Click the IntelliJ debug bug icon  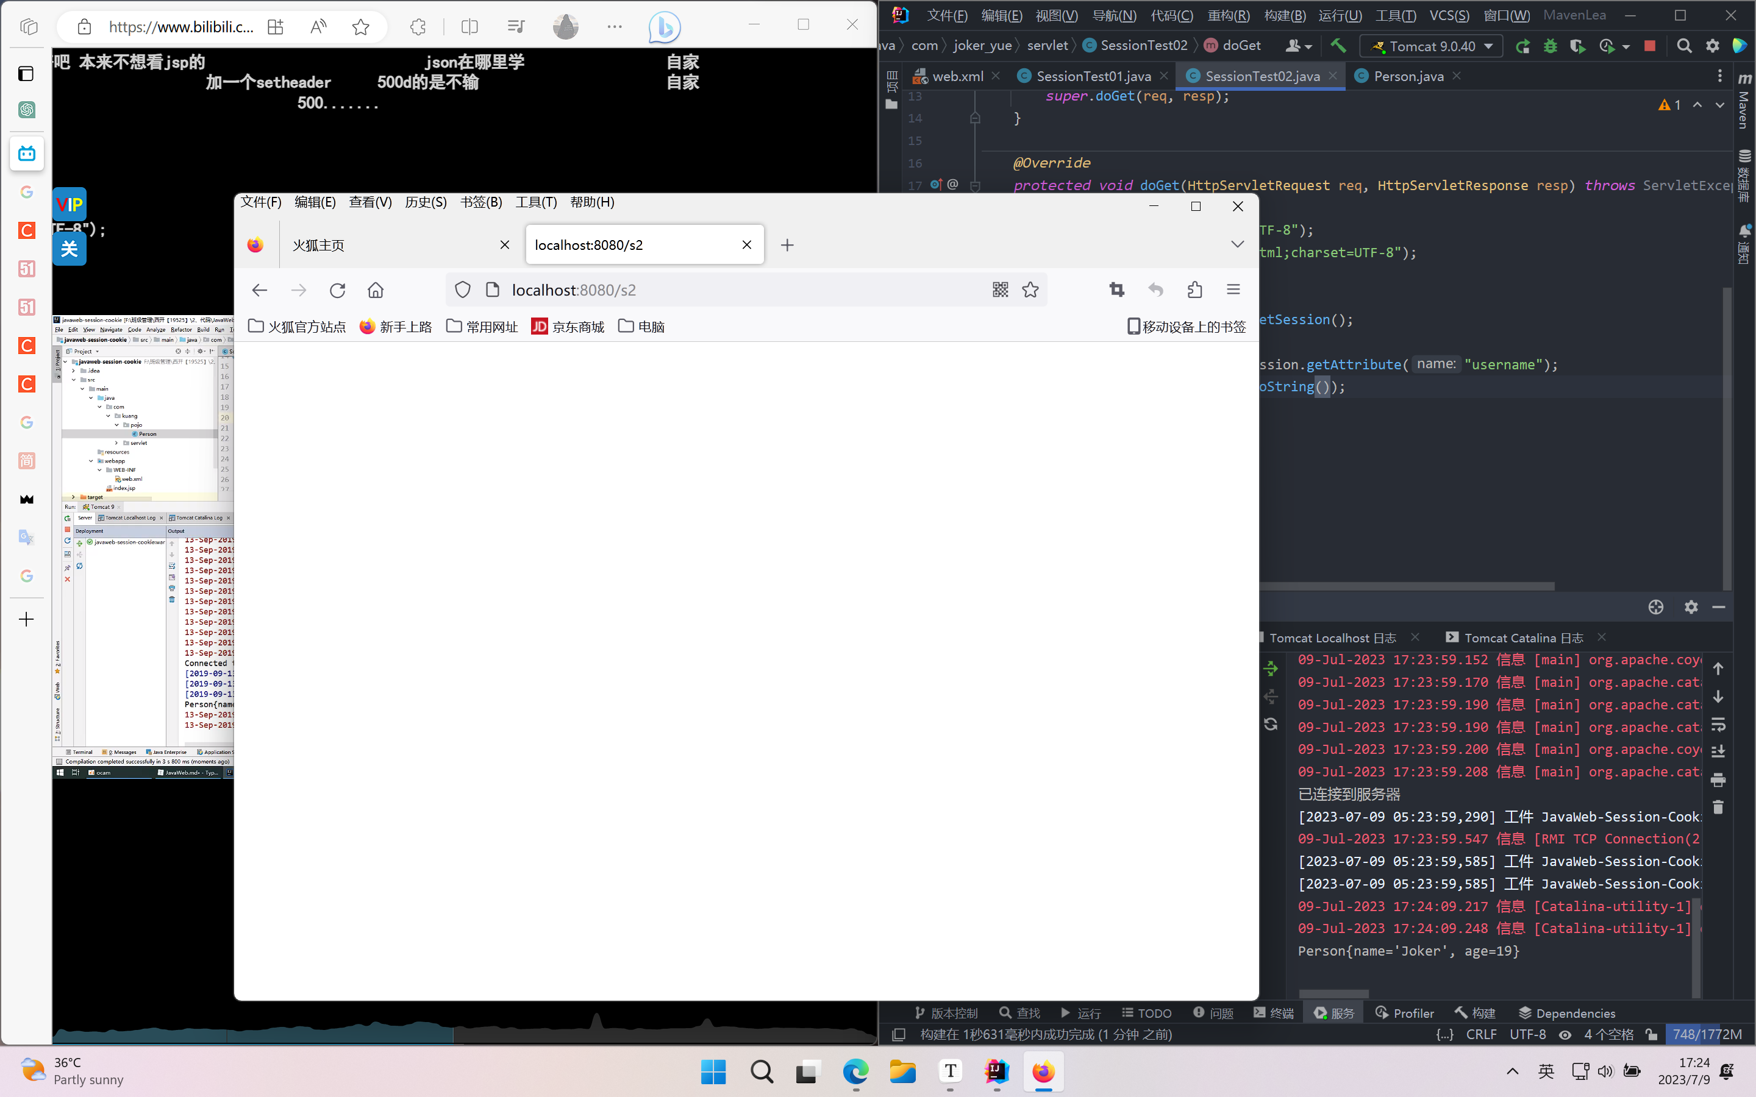coord(1550,46)
